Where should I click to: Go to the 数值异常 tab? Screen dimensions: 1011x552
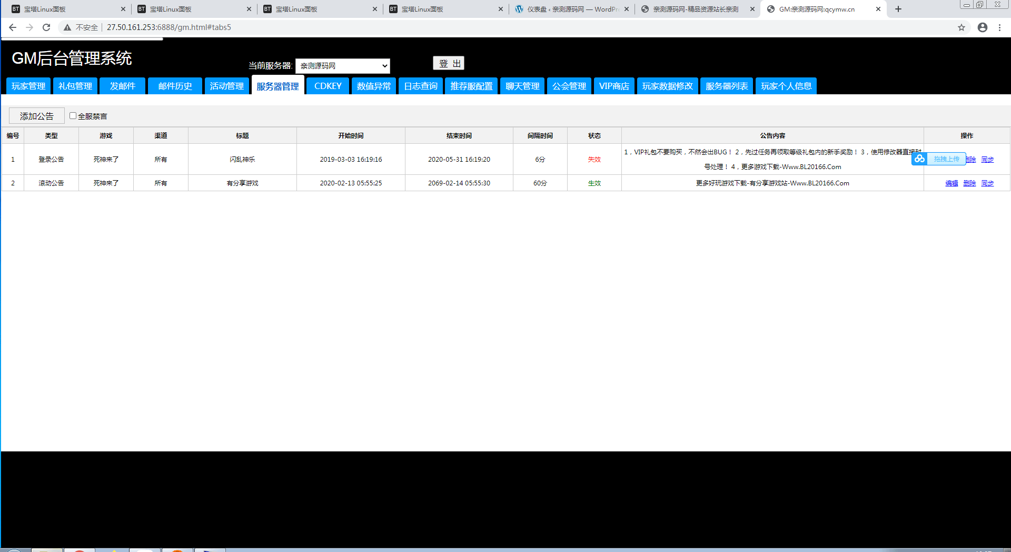point(374,86)
